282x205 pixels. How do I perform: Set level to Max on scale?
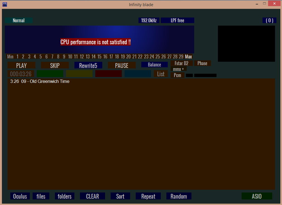tap(188, 56)
